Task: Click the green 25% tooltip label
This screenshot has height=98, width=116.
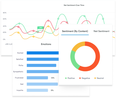Action: pyautogui.click(x=41, y=28)
